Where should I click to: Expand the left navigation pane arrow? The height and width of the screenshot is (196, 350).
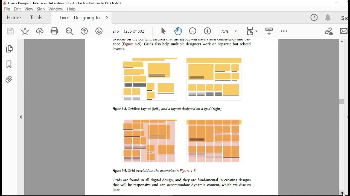(x=21, y=117)
